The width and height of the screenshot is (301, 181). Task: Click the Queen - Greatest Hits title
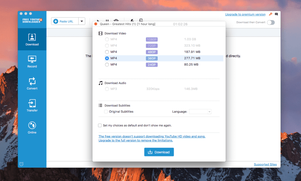[x=128, y=24]
